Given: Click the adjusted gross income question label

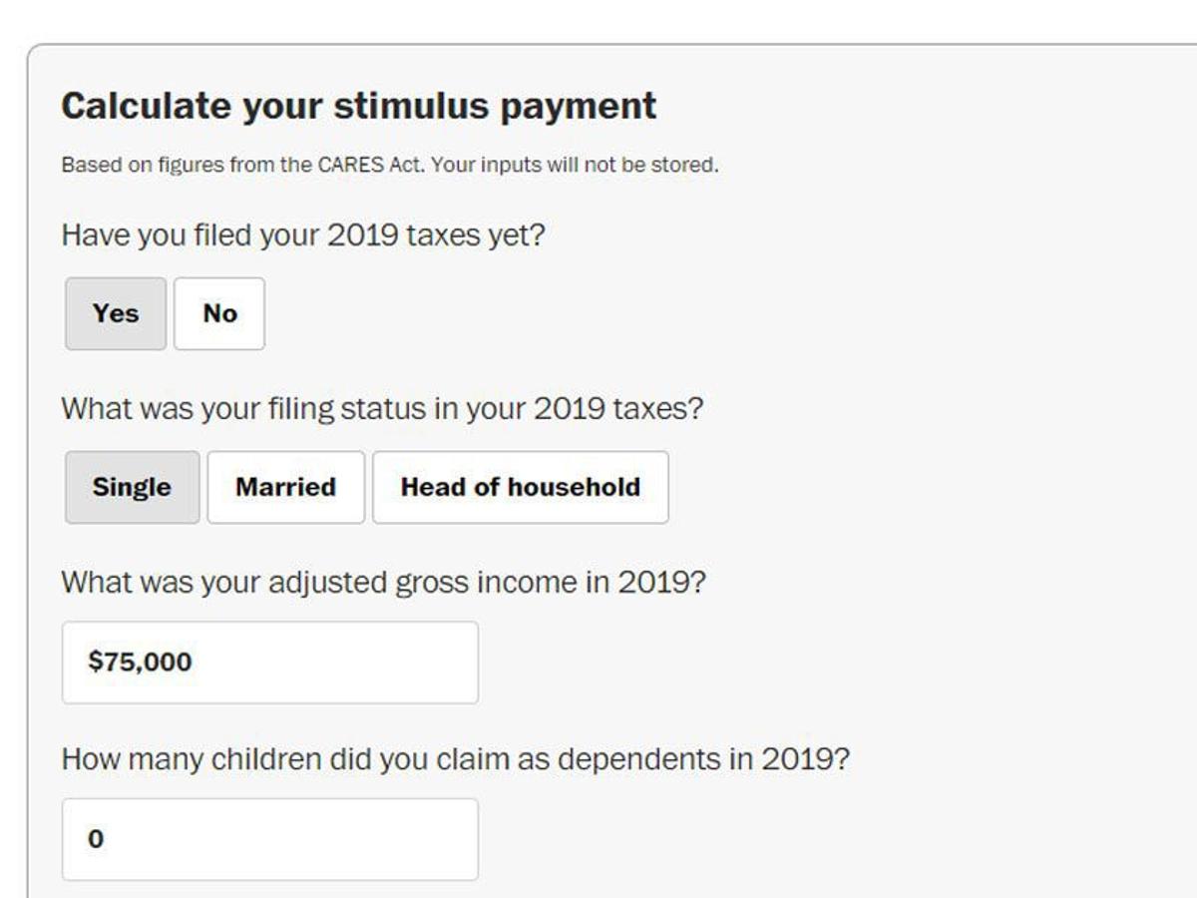Looking at the screenshot, I should (383, 583).
